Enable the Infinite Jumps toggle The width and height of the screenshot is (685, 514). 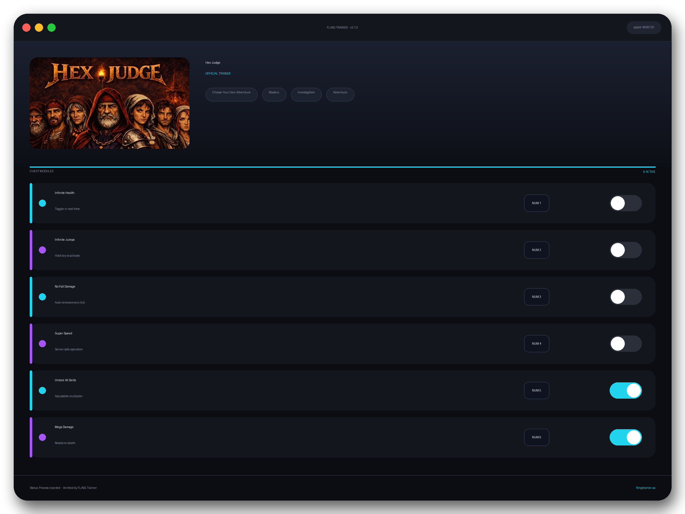[626, 250]
